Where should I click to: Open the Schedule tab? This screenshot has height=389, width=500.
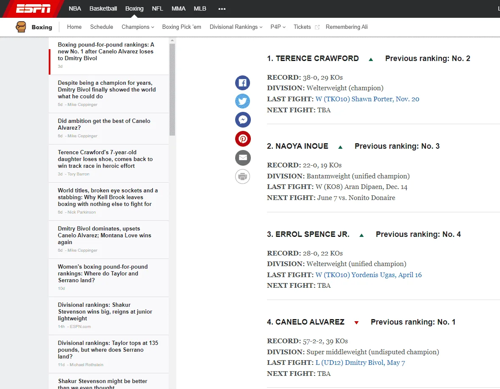click(101, 27)
